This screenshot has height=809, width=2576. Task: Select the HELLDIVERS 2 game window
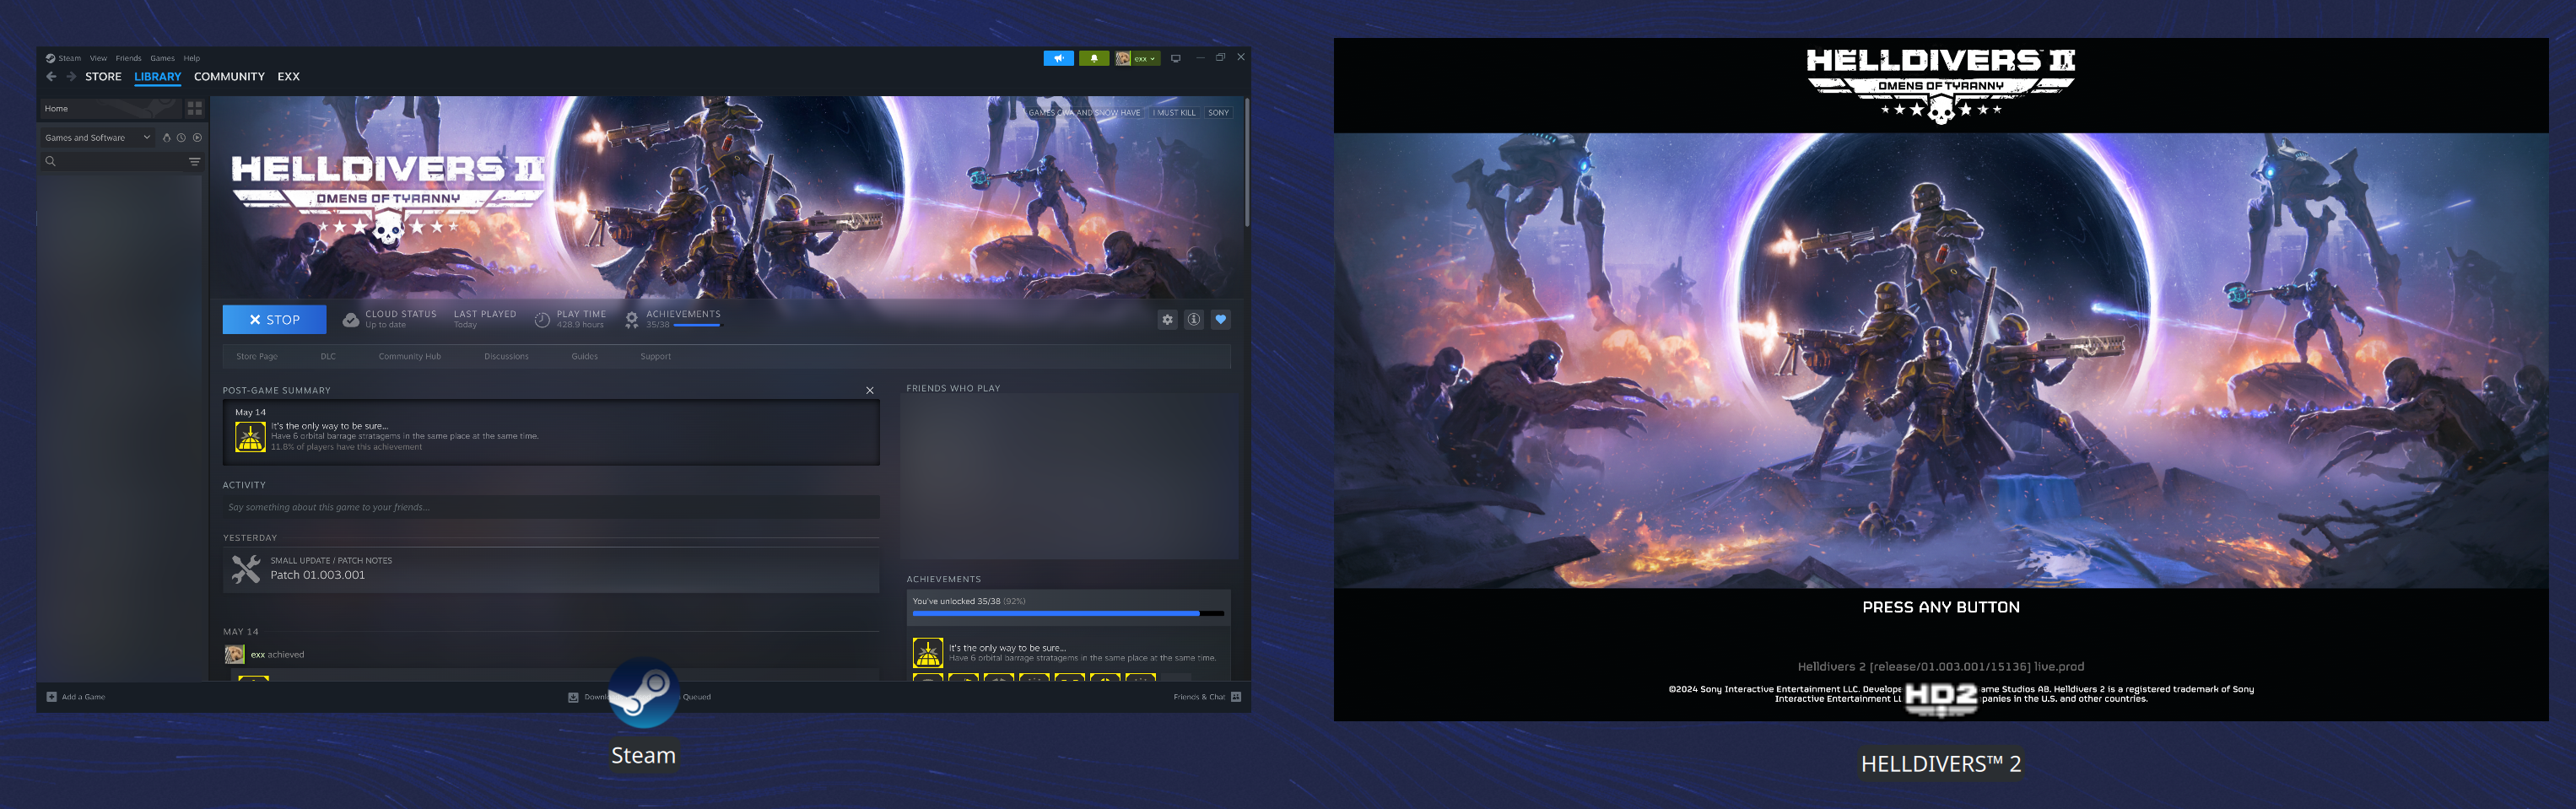point(1941,379)
